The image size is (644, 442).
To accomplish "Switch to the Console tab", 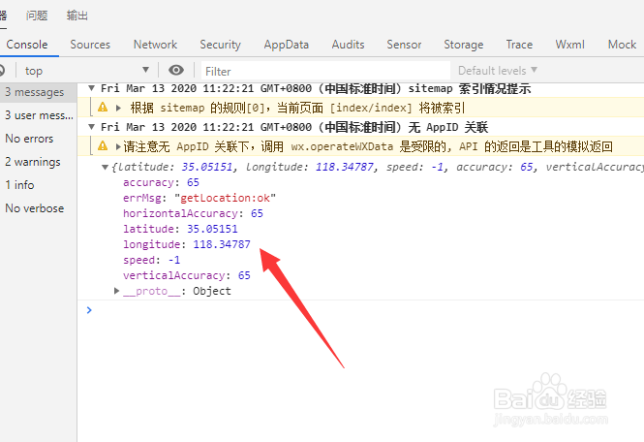I will click(27, 45).
